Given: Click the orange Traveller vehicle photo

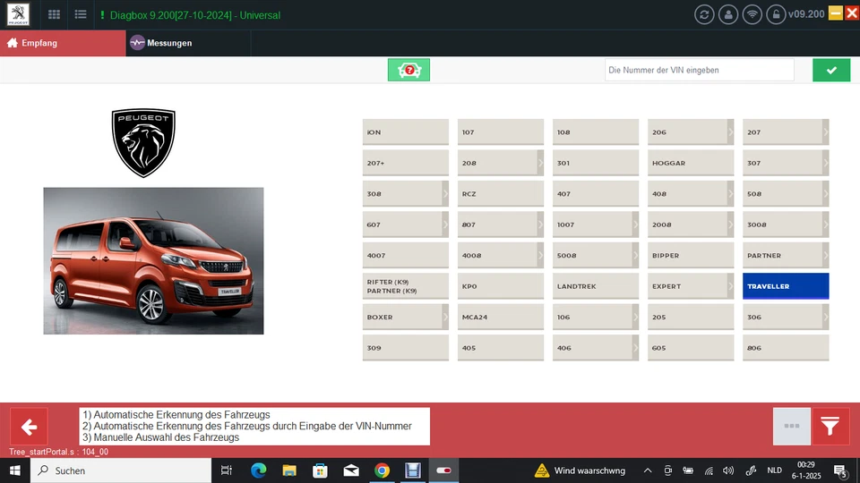Looking at the screenshot, I should (153, 260).
